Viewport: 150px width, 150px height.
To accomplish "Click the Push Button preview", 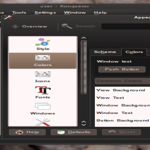I will tap(122, 69).
